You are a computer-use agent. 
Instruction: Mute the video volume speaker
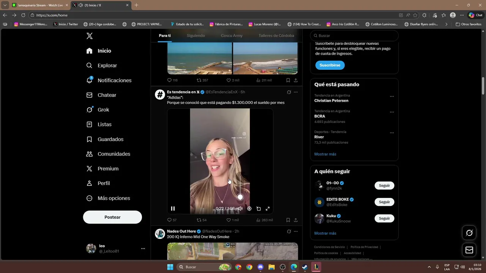pos(240,209)
